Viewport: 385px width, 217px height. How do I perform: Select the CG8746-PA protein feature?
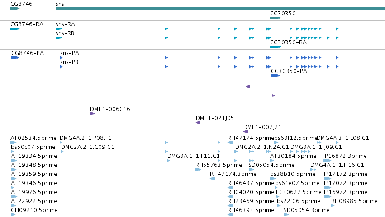click(x=15, y=58)
